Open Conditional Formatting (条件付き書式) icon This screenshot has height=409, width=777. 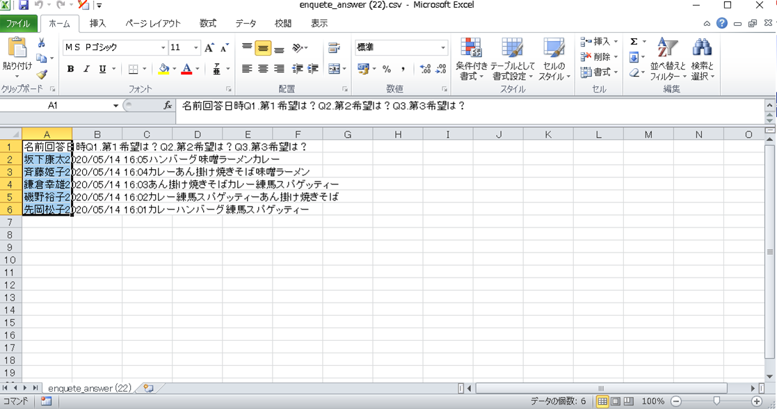(x=472, y=49)
